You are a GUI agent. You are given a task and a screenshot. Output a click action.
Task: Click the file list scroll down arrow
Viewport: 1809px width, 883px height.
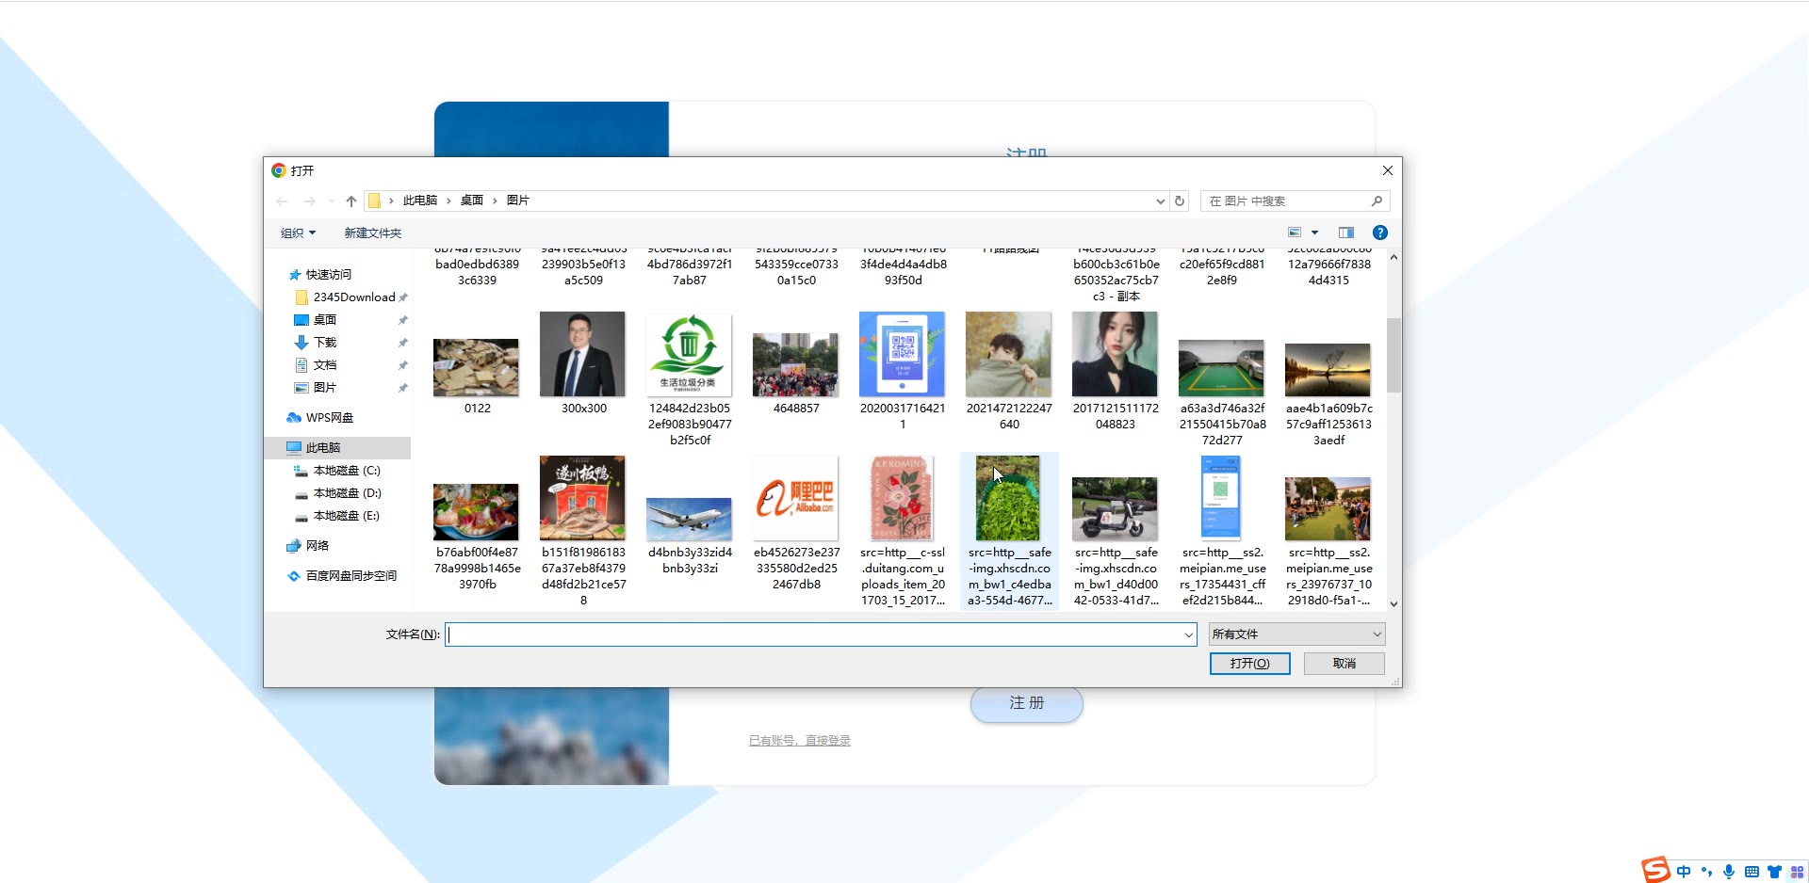click(1393, 604)
